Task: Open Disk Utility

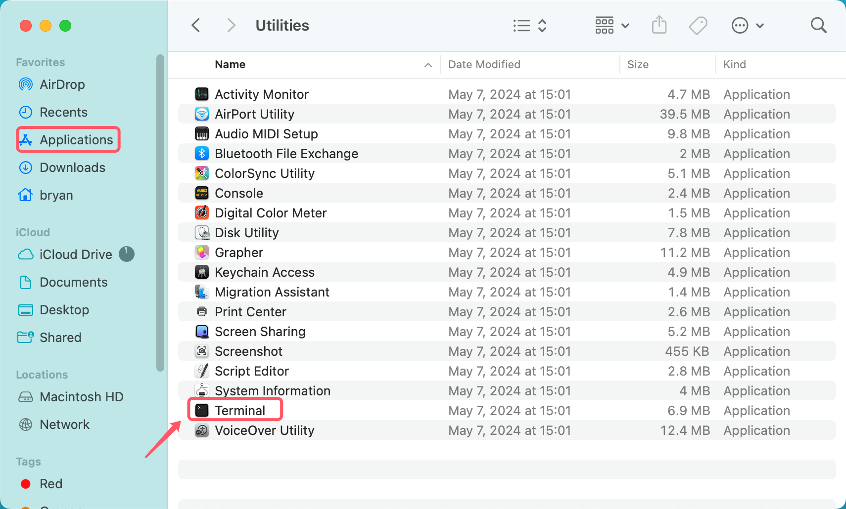Action: pos(246,232)
